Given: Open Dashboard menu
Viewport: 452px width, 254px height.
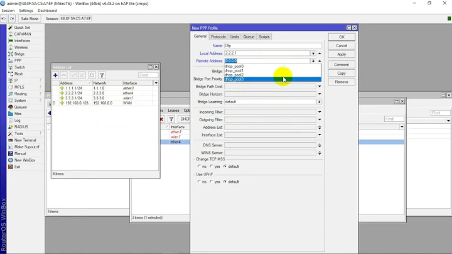Looking at the screenshot, I should click(47, 11).
